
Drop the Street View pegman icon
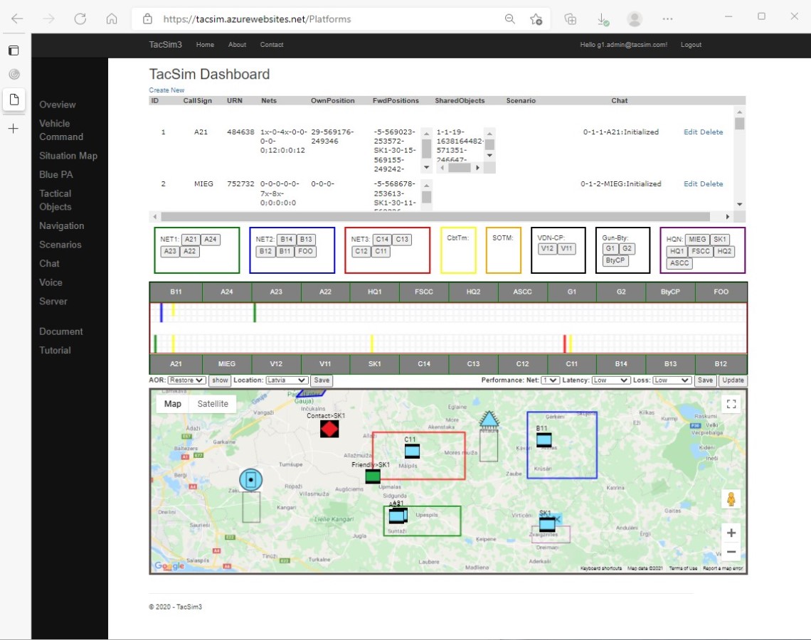click(731, 499)
